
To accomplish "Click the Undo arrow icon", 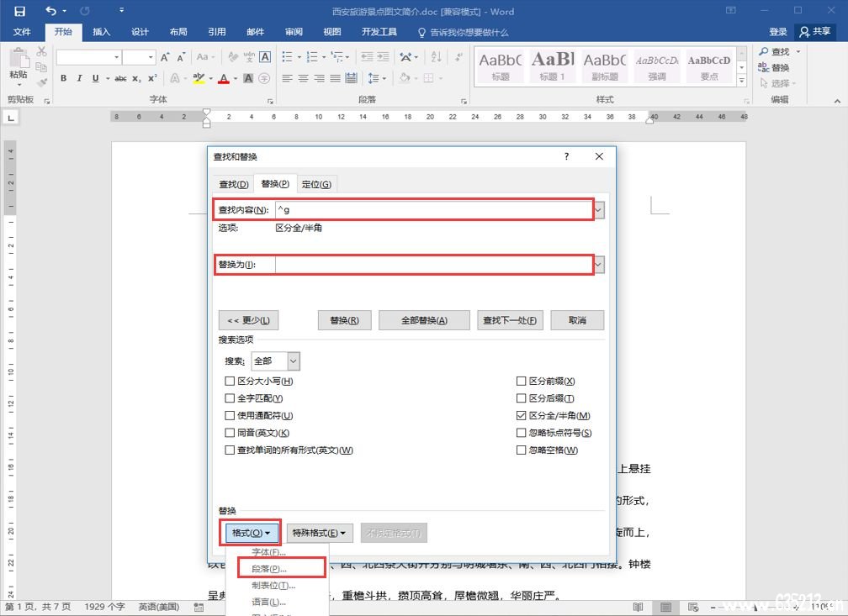I will 50,11.
